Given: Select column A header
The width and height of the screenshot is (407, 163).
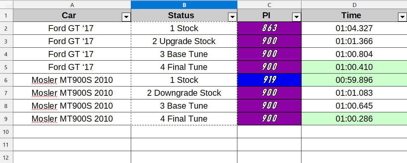Looking at the screenshot, I should point(72,5).
